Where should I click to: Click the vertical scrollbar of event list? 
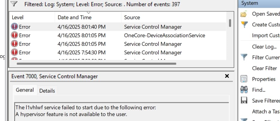(230, 23)
